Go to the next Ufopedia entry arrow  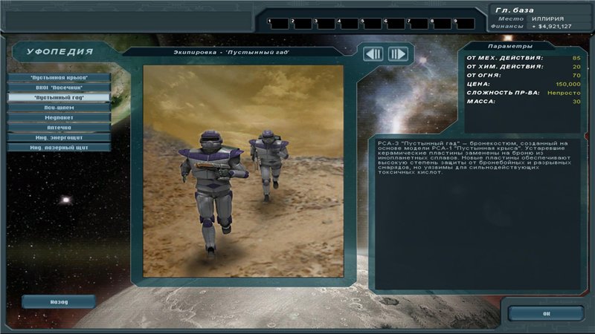tap(398, 53)
